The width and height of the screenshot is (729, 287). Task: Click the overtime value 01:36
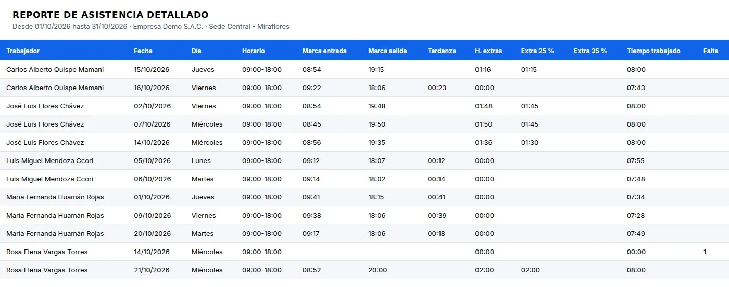click(484, 143)
